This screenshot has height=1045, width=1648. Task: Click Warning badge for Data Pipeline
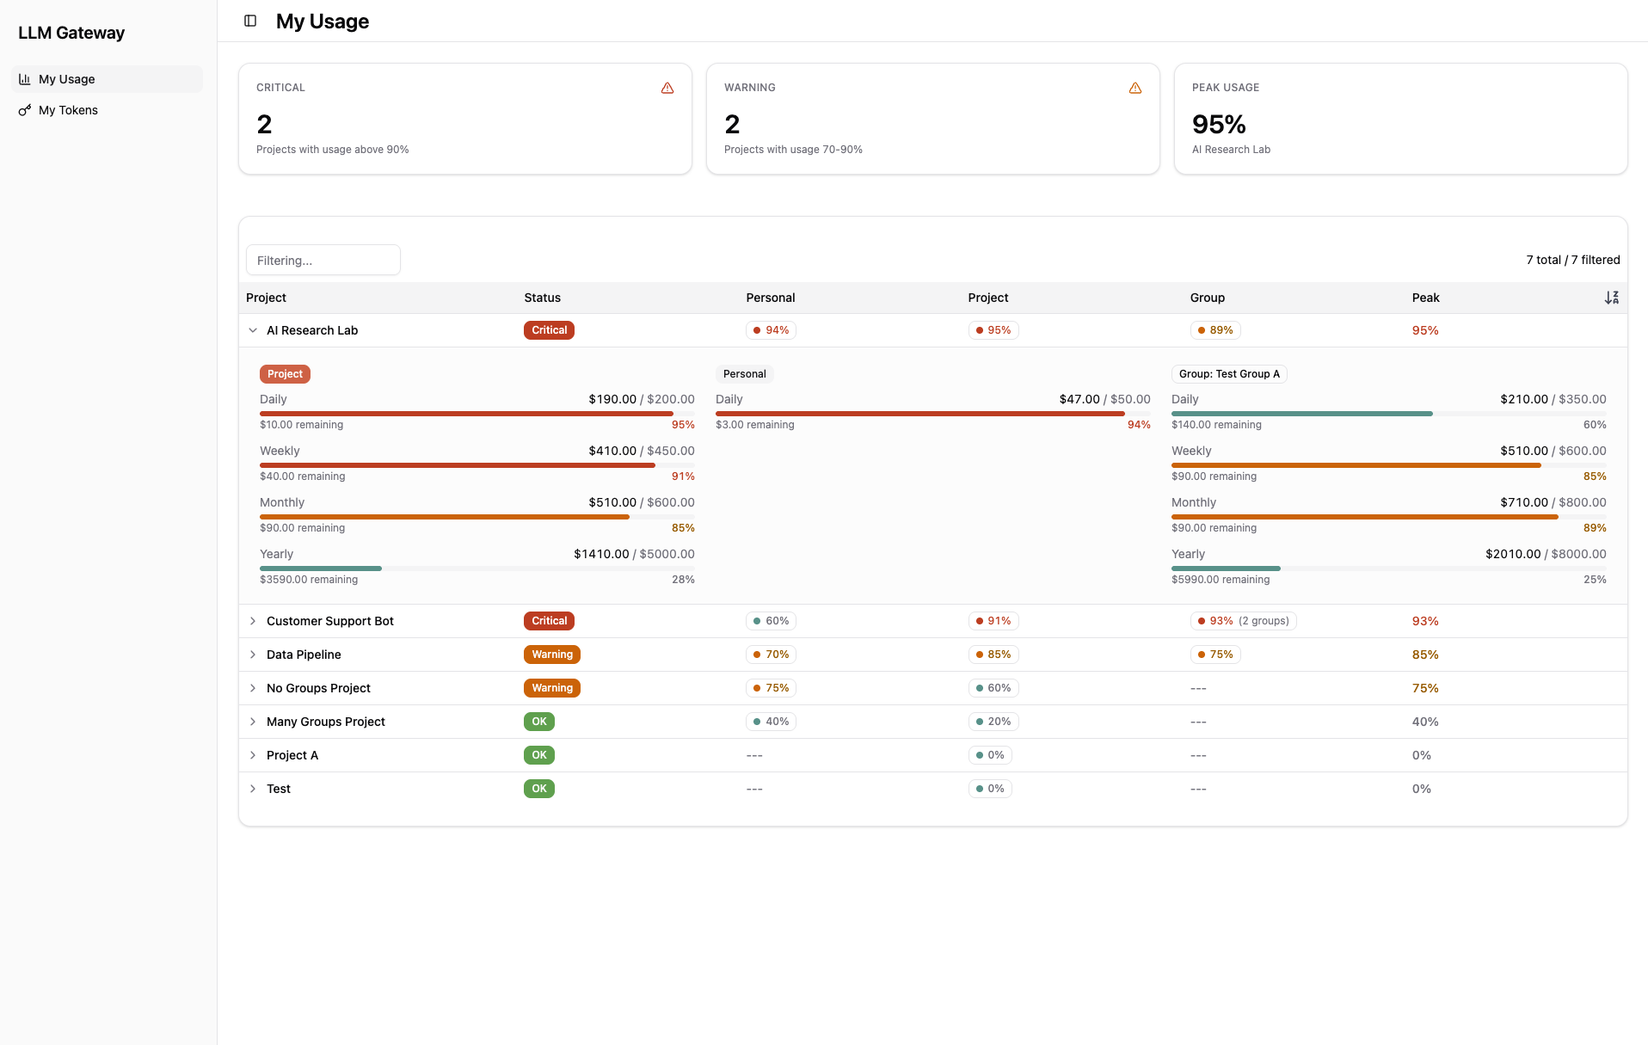(552, 655)
